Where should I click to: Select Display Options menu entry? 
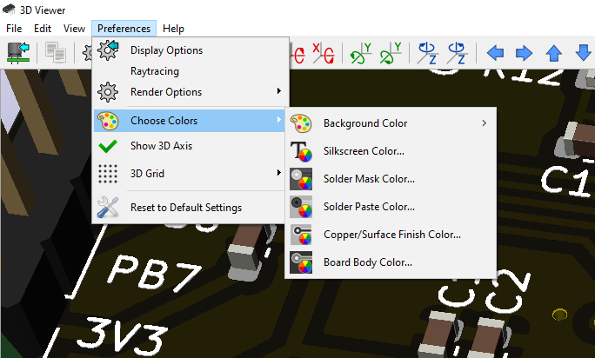[189, 50]
